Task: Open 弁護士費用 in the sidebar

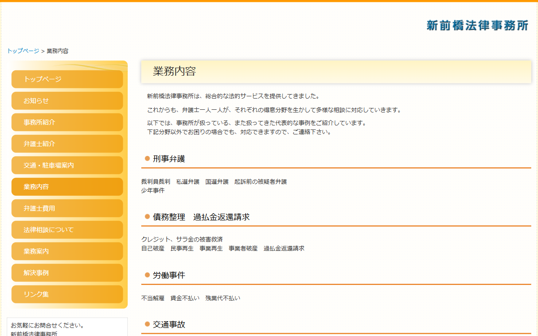Action: [67, 208]
